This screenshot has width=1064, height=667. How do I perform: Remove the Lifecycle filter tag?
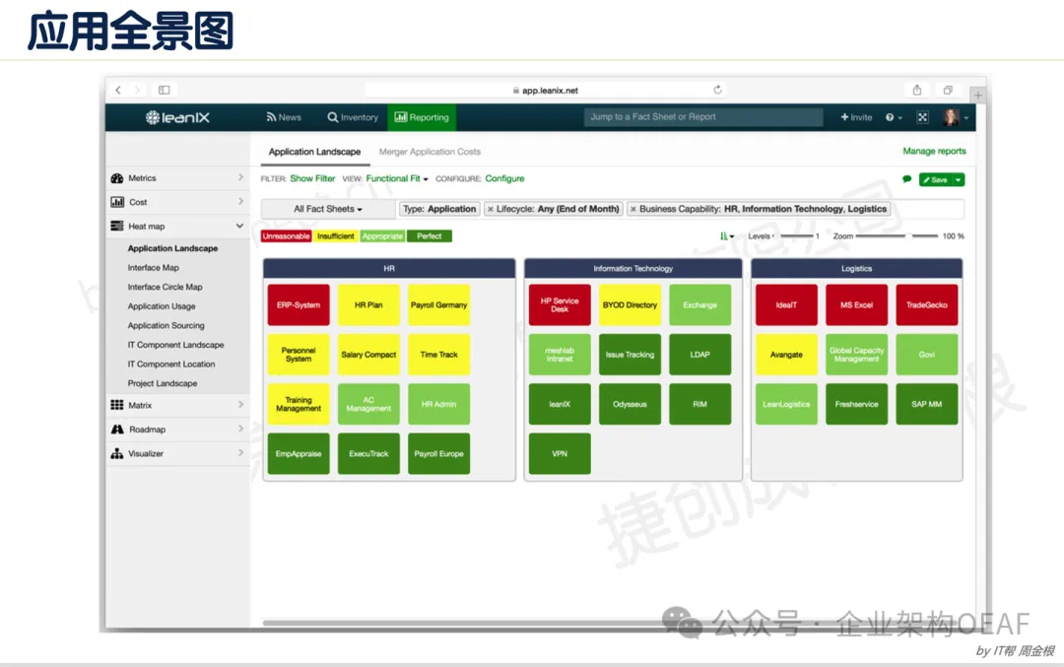(x=491, y=209)
